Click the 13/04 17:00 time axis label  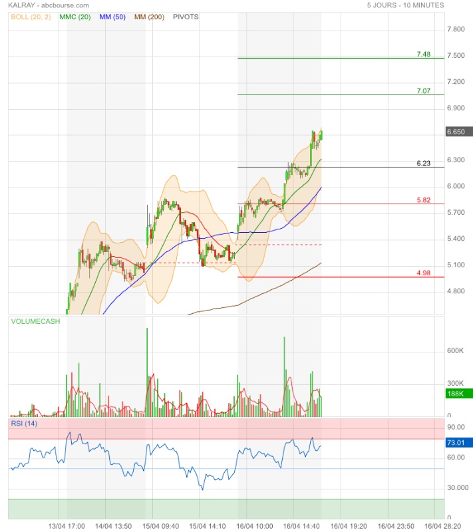pyautogui.click(x=67, y=525)
